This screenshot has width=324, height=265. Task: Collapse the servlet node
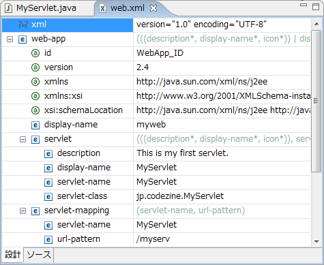point(23,139)
